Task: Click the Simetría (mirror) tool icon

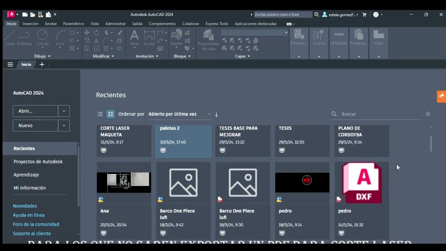Action: 97,40
